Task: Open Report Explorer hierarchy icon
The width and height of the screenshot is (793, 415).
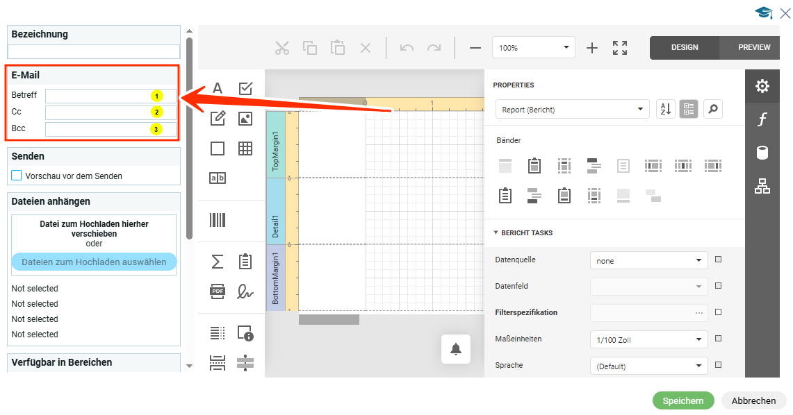Action: pyautogui.click(x=762, y=186)
